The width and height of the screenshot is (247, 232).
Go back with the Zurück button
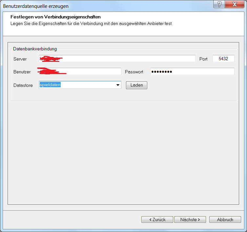pos(157,219)
